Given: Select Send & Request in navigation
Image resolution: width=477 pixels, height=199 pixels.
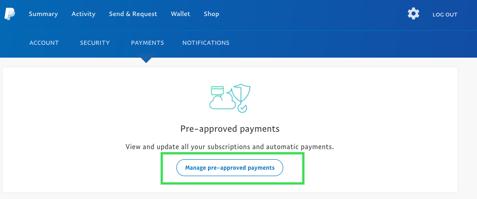Looking at the screenshot, I should [x=133, y=14].
